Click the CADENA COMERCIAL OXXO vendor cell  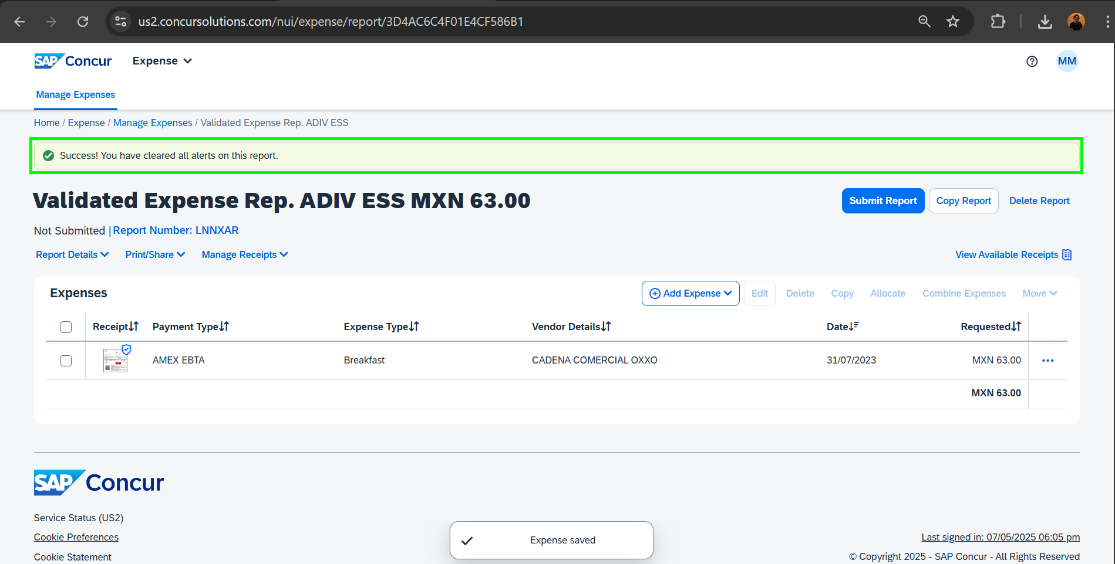coord(594,360)
